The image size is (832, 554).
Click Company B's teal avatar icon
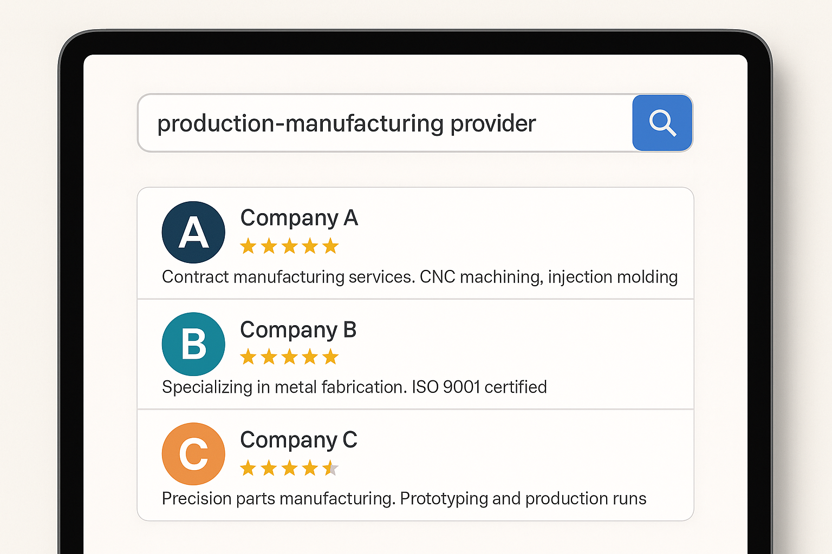(193, 344)
